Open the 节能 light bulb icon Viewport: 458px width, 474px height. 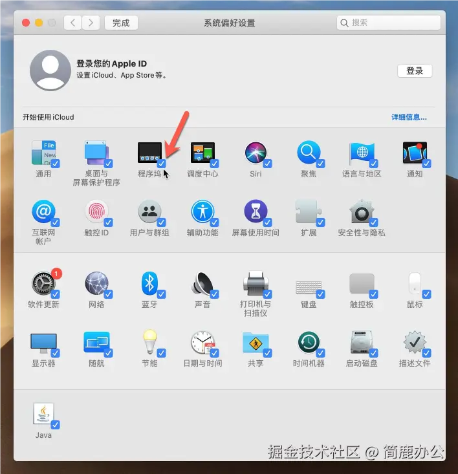(150, 342)
